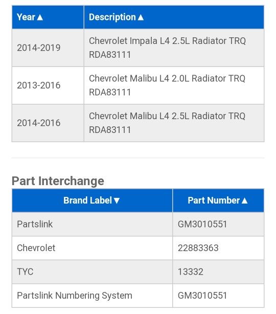
Task: Click the Chevrolet part number 22883363
Action: pos(198,248)
